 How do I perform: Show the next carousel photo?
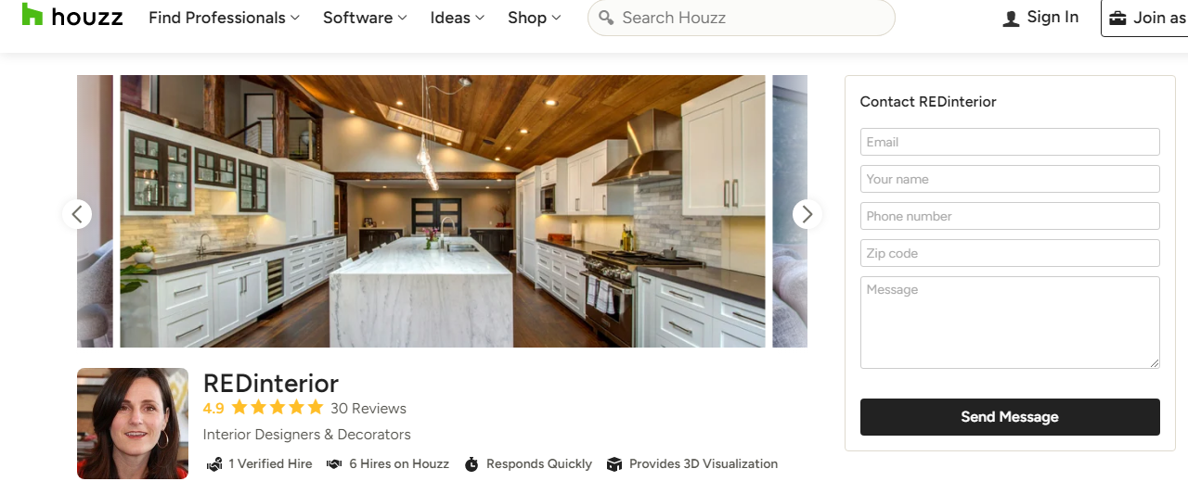(x=807, y=214)
